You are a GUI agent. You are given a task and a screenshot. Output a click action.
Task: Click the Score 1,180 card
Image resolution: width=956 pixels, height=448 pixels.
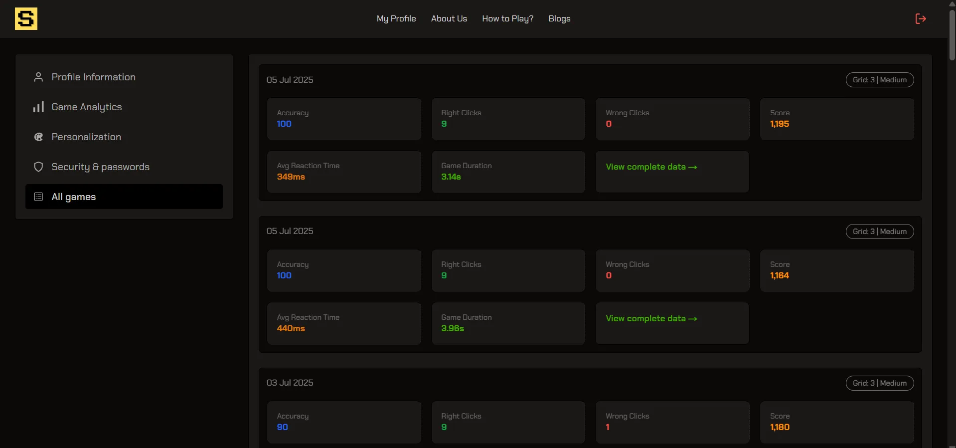837,422
